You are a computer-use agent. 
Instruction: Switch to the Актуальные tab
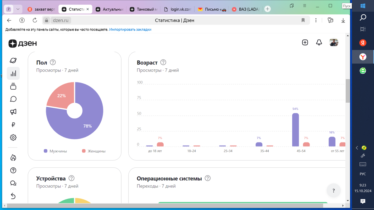click(x=110, y=9)
